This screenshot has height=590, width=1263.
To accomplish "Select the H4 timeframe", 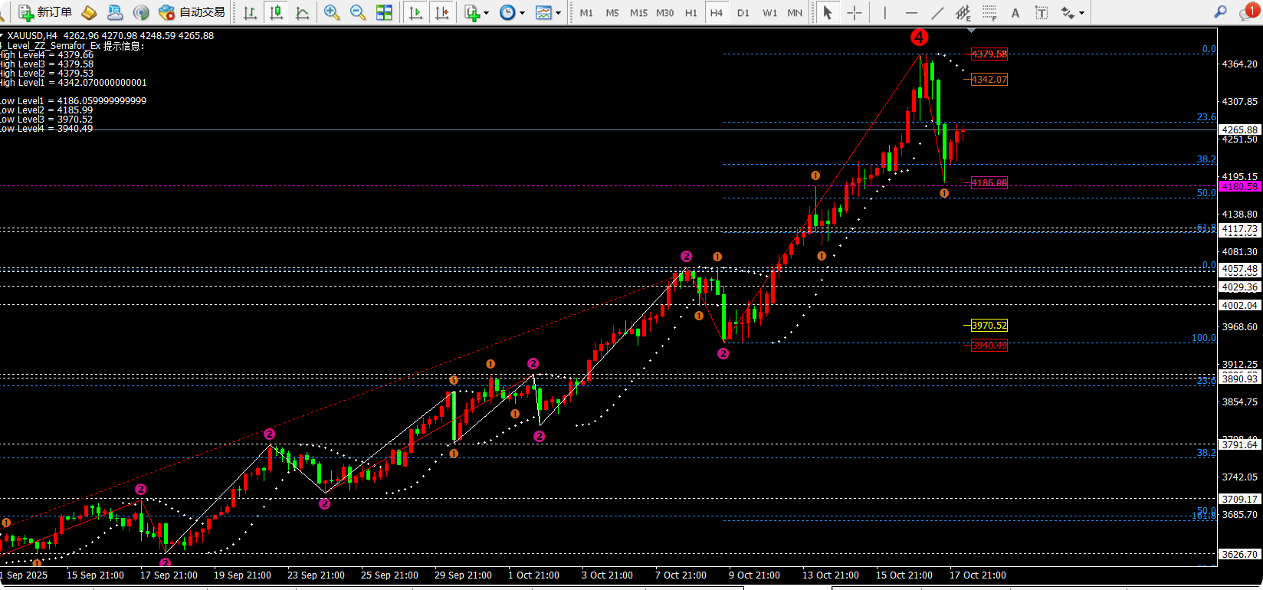I will coord(717,13).
